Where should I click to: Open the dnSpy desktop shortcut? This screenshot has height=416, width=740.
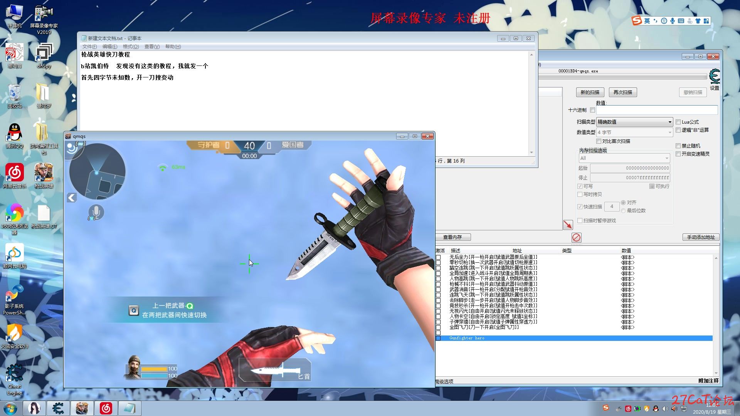pos(44,56)
